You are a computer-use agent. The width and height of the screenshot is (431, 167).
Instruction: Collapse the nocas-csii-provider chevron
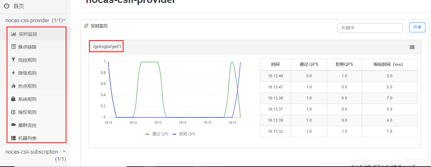[x=64, y=20]
